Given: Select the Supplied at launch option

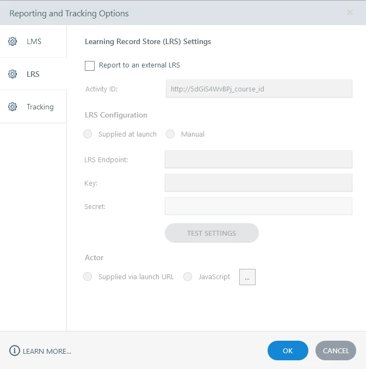Looking at the screenshot, I should (88, 134).
